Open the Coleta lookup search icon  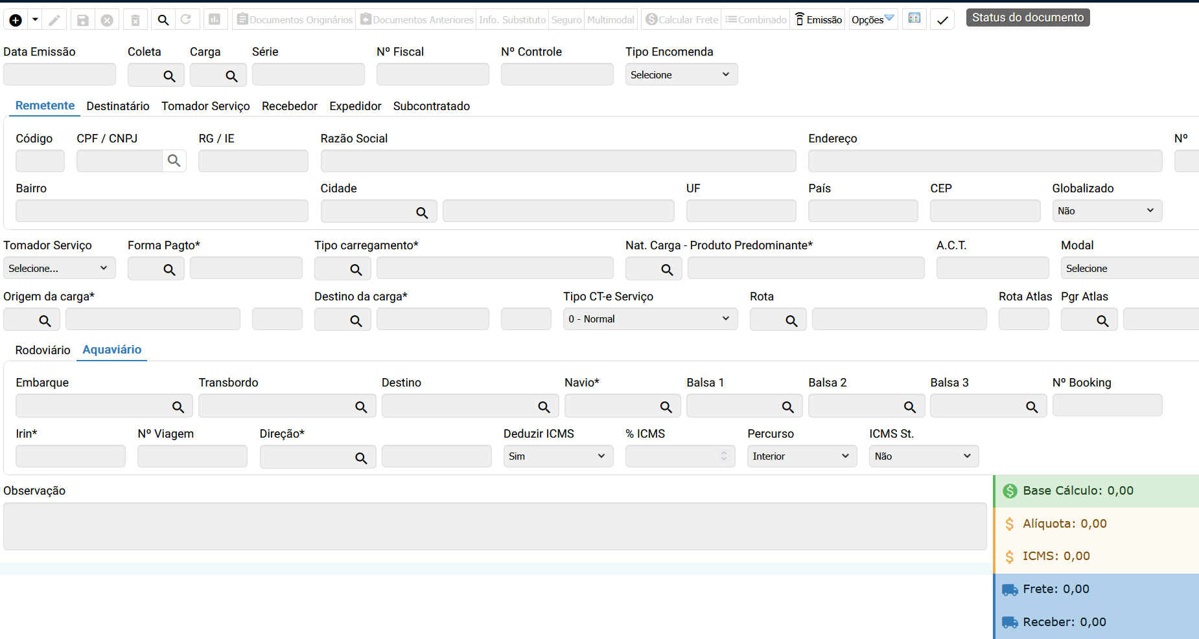(169, 76)
